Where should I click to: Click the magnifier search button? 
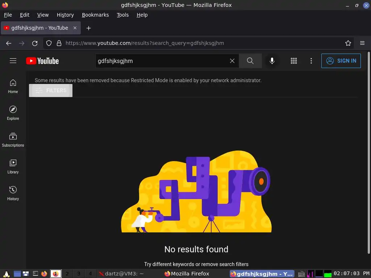(250, 61)
